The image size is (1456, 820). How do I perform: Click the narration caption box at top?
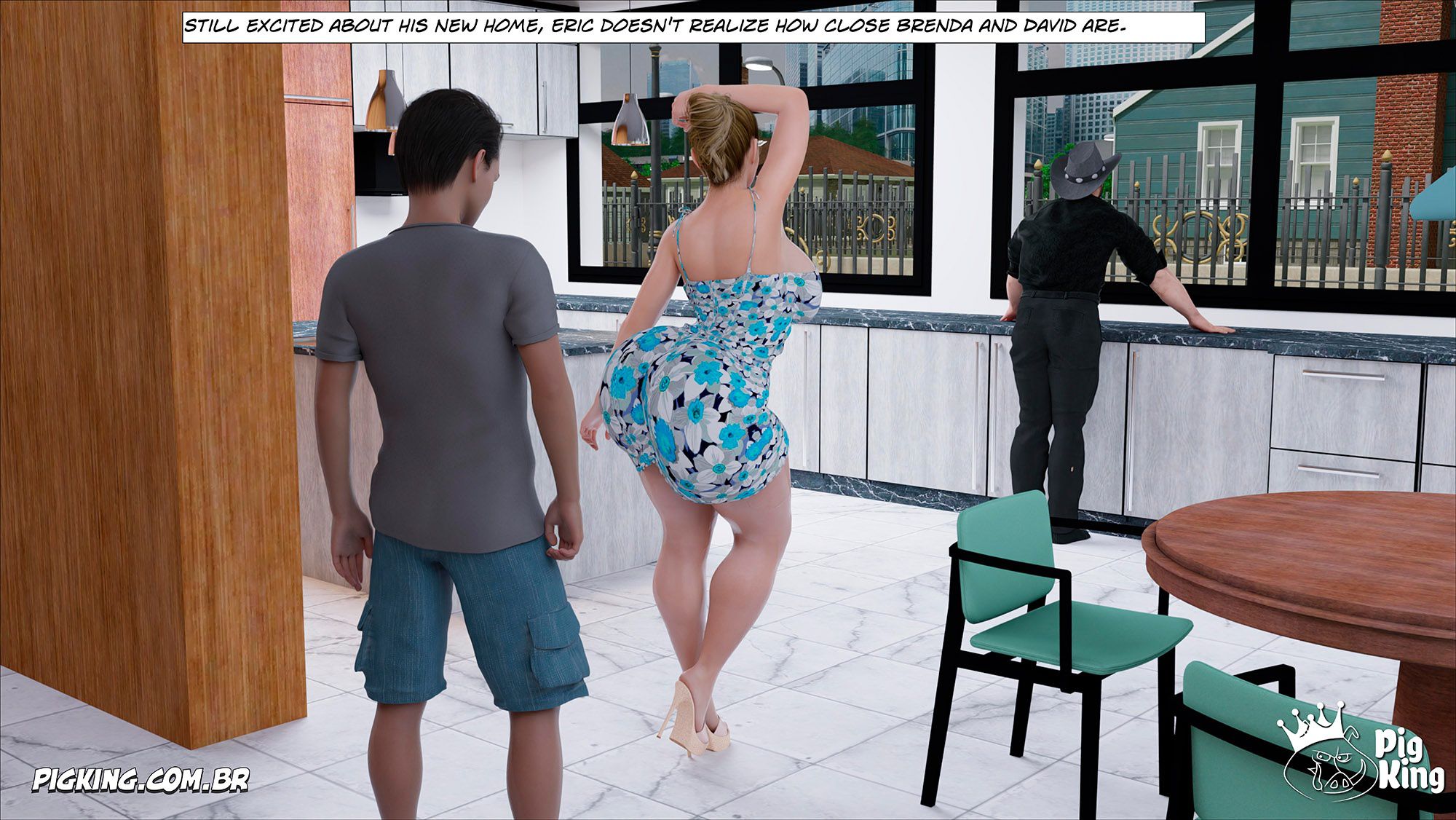point(692,27)
